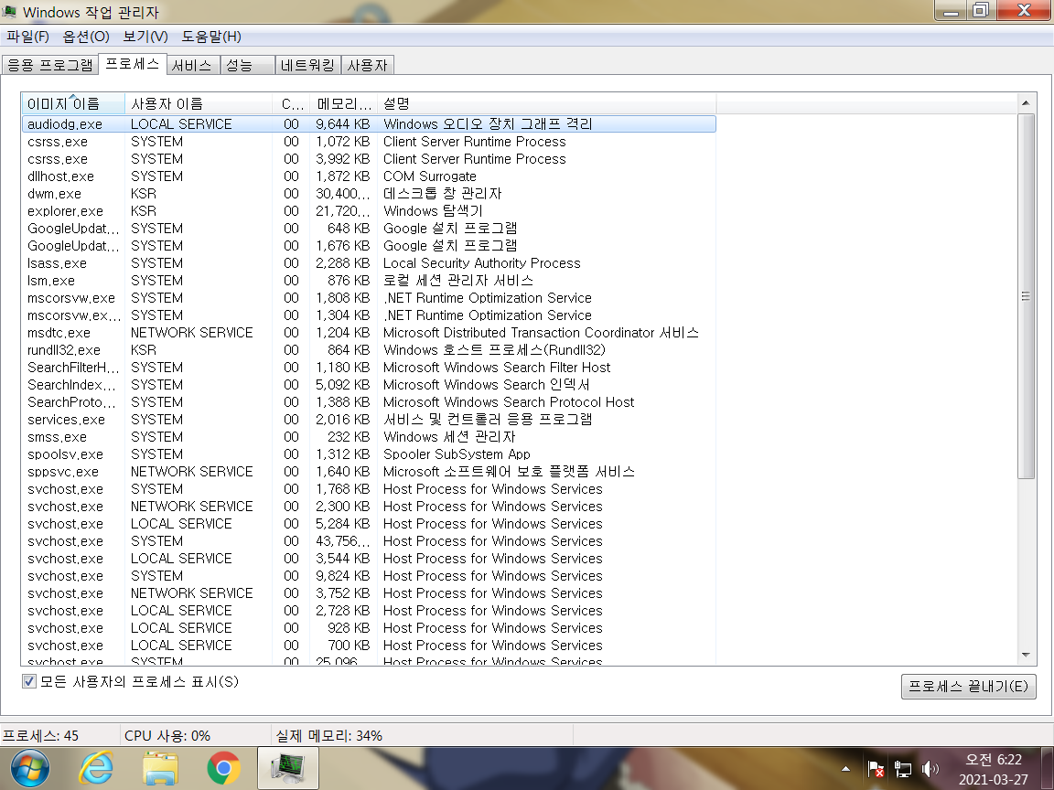Select rundll32.exe process row
Screen dimensions: 1054x790
[369, 351]
